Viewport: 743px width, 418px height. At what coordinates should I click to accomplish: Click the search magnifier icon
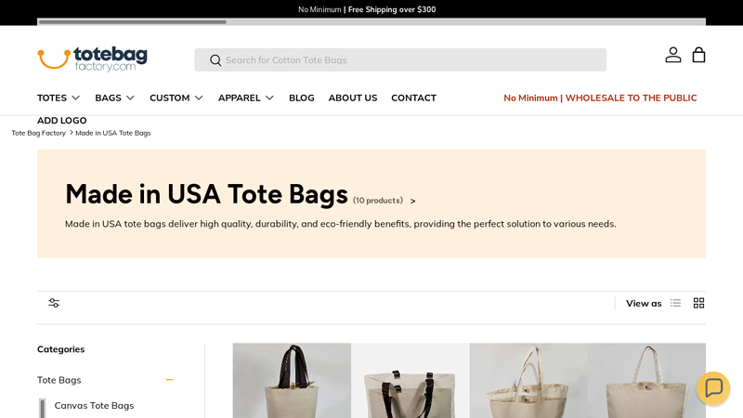[x=215, y=60]
